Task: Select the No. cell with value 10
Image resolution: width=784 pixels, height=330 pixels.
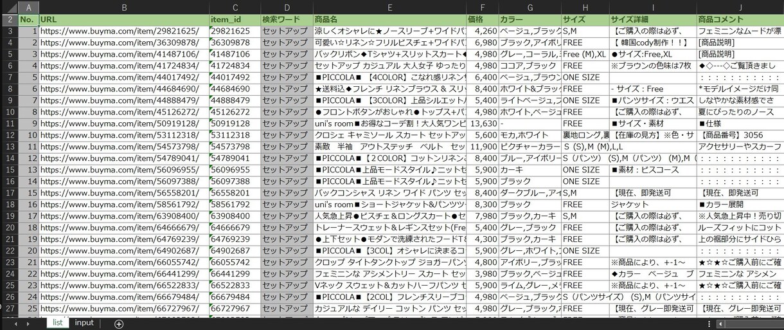Action: coord(29,135)
